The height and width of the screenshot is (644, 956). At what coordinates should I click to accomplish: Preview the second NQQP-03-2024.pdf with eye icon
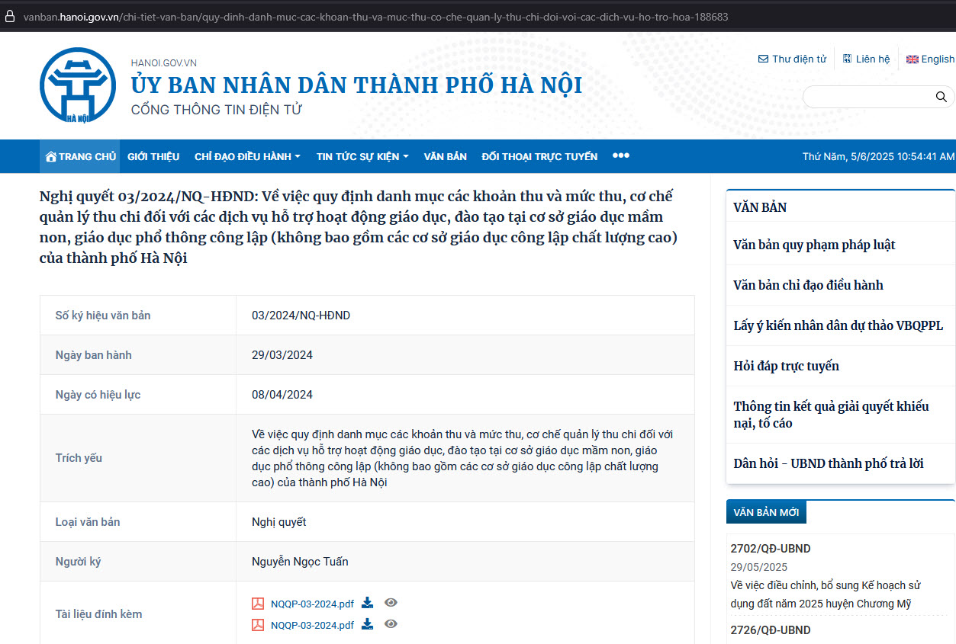391,624
